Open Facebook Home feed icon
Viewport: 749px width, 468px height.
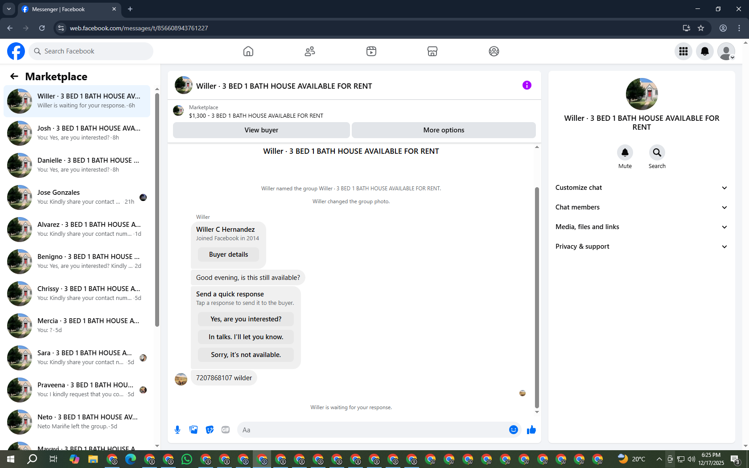coord(248,51)
